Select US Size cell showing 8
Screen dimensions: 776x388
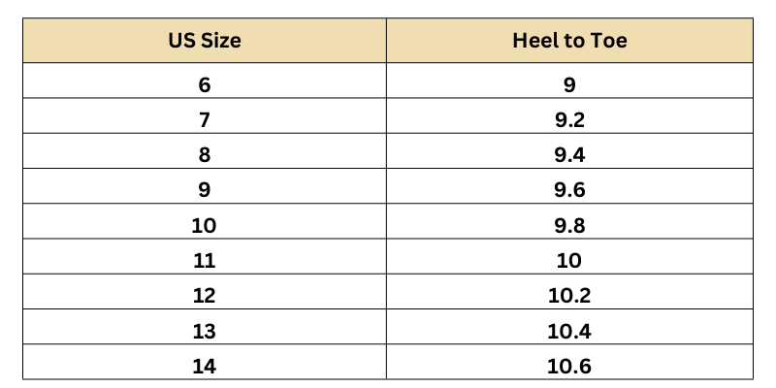pos(204,155)
